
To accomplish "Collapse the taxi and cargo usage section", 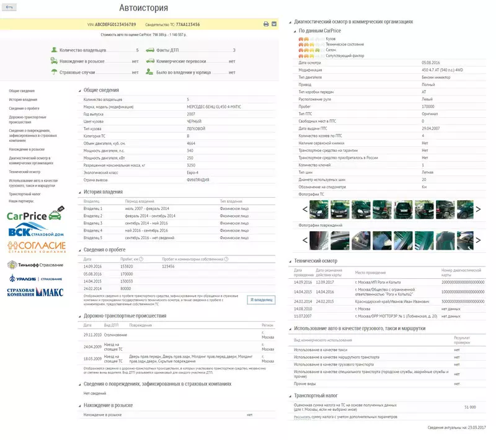I will [x=290, y=329].
